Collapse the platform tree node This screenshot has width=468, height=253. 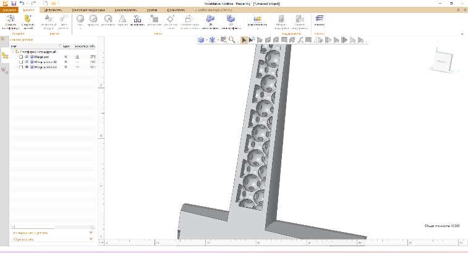pyautogui.click(x=14, y=52)
